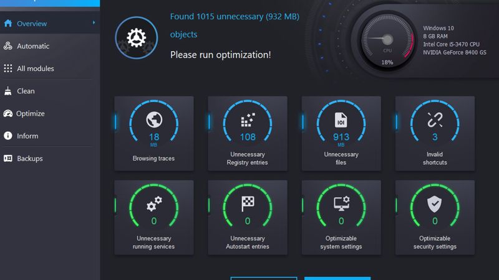The image size is (499, 280).
Task: Click the Optimize speedometer icon
Action: coord(8,113)
